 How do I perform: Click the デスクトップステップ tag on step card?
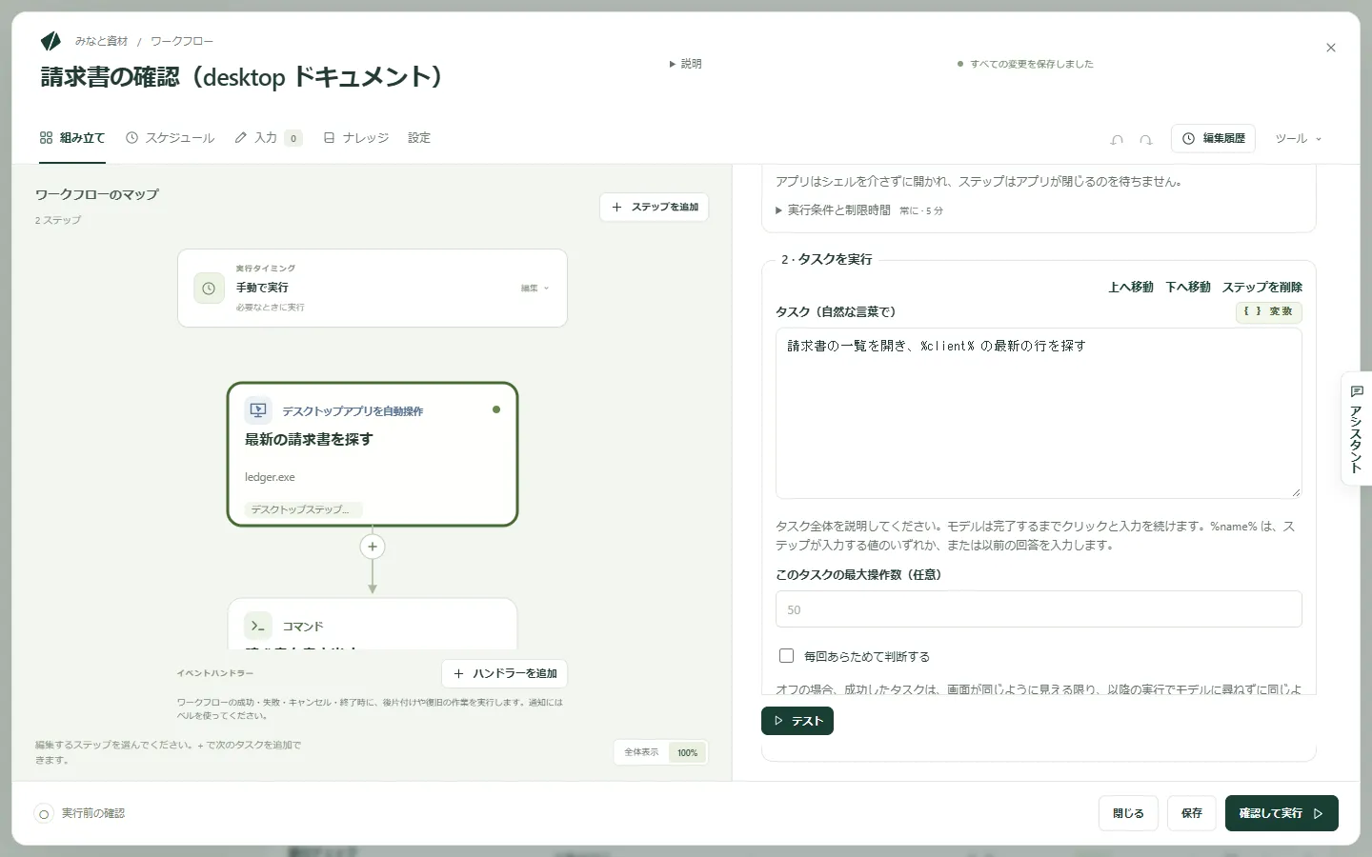303,509
